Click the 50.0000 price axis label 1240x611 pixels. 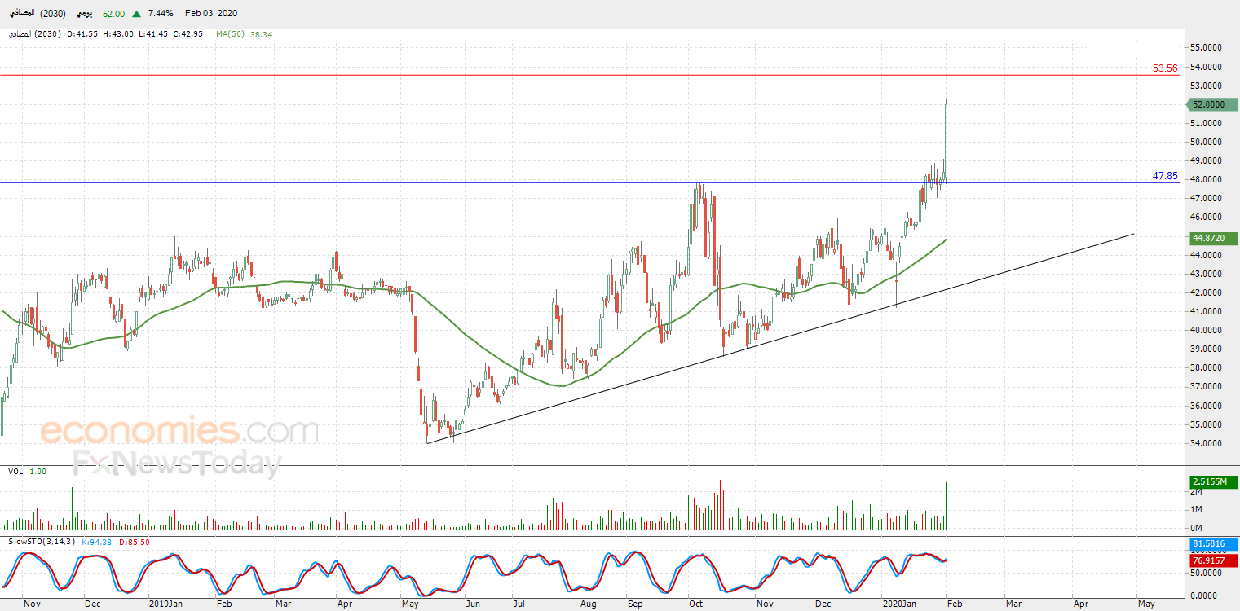(1206, 142)
